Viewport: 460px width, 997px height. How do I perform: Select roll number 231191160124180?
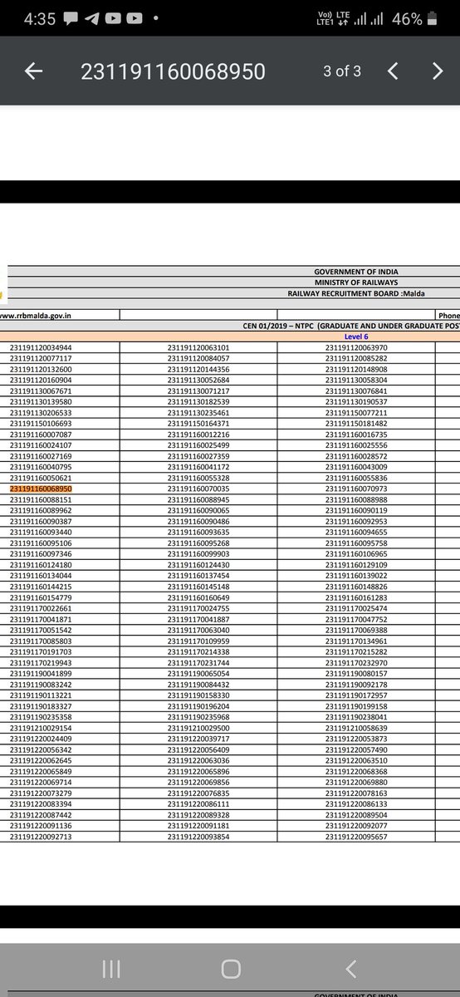click(x=41, y=565)
